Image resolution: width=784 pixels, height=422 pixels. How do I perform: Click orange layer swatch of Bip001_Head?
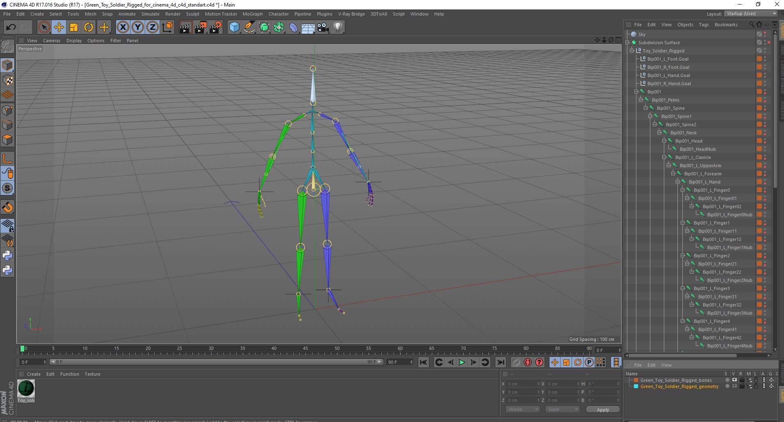pos(759,141)
